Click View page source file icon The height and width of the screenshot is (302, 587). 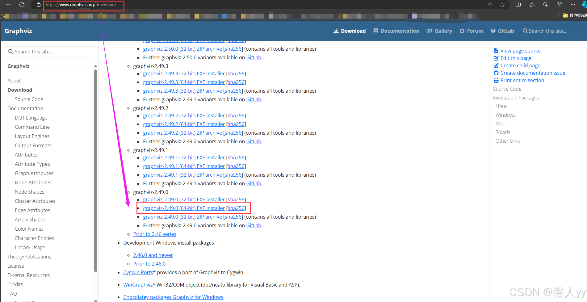[496, 51]
